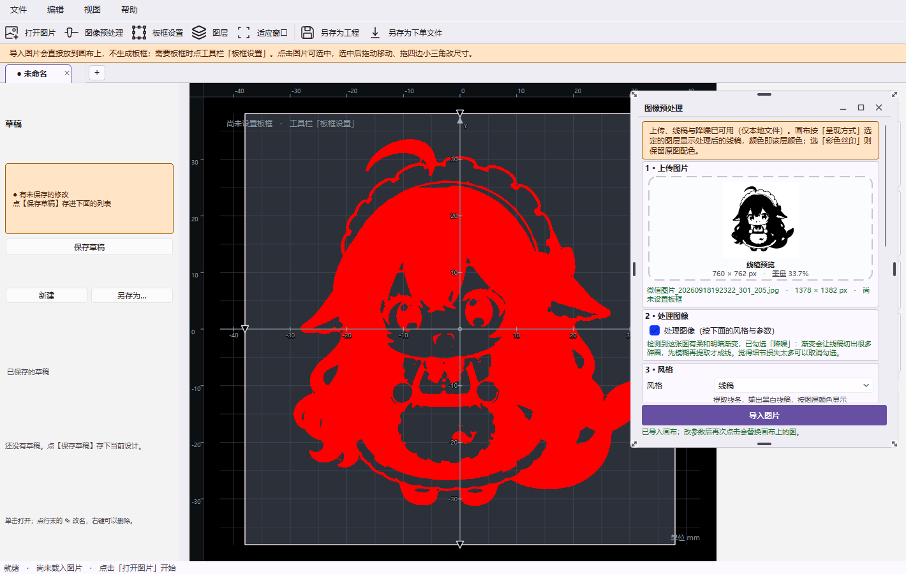This screenshot has width=906, height=574.
Task: Click the bottom-right resize grip of the 图像预处理 dialog
Action: [895, 443]
